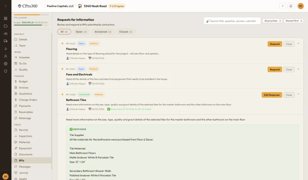Open the notifications bell
Screen dimensions: 308x180
291,6
